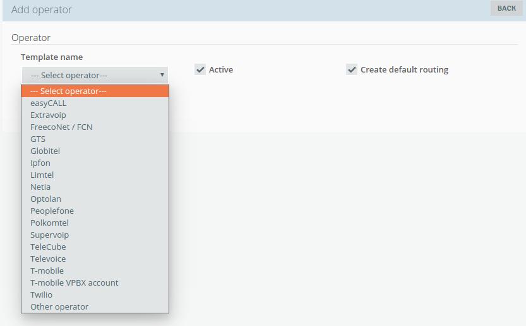This screenshot has height=326, width=526.
Task: Select Televoice operator template
Action: [95, 259]
